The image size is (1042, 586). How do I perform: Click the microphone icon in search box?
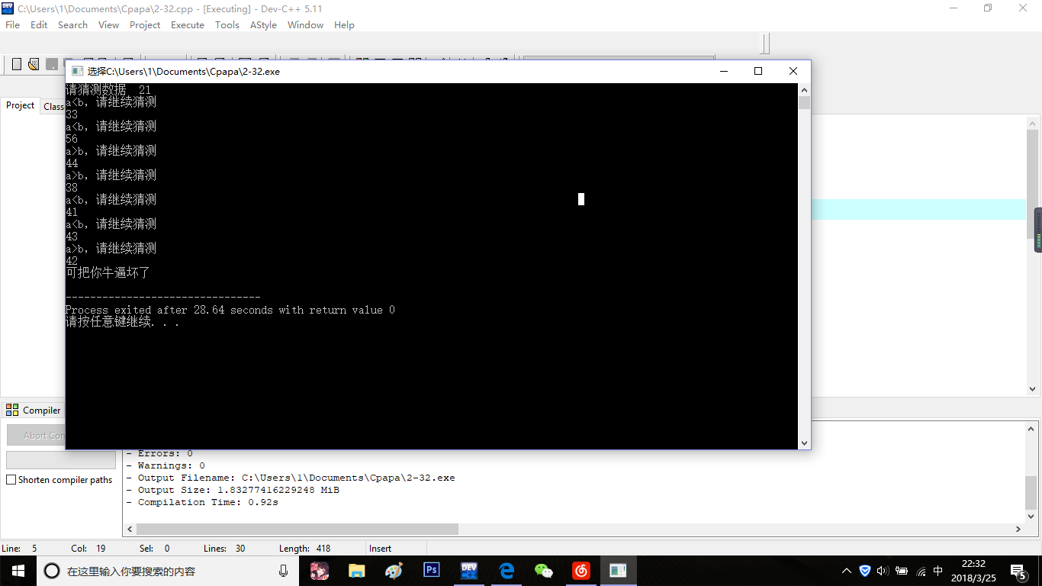[284, 571]
